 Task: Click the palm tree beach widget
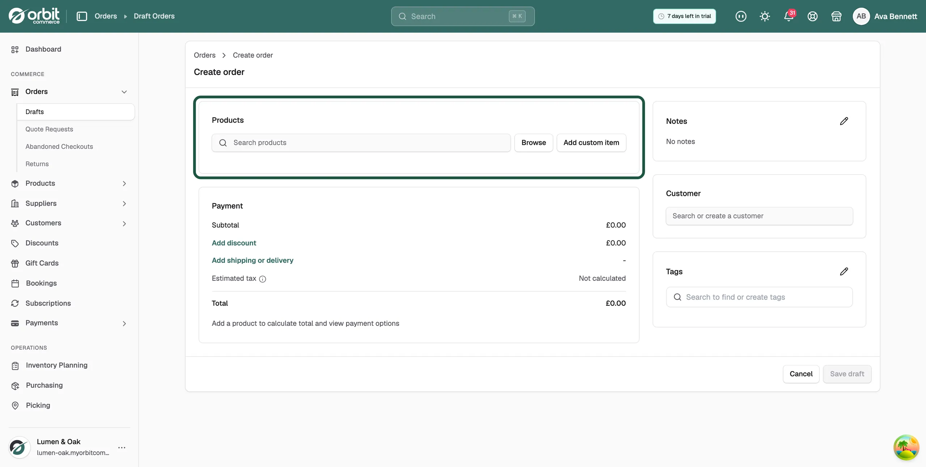tap(906, 447)
